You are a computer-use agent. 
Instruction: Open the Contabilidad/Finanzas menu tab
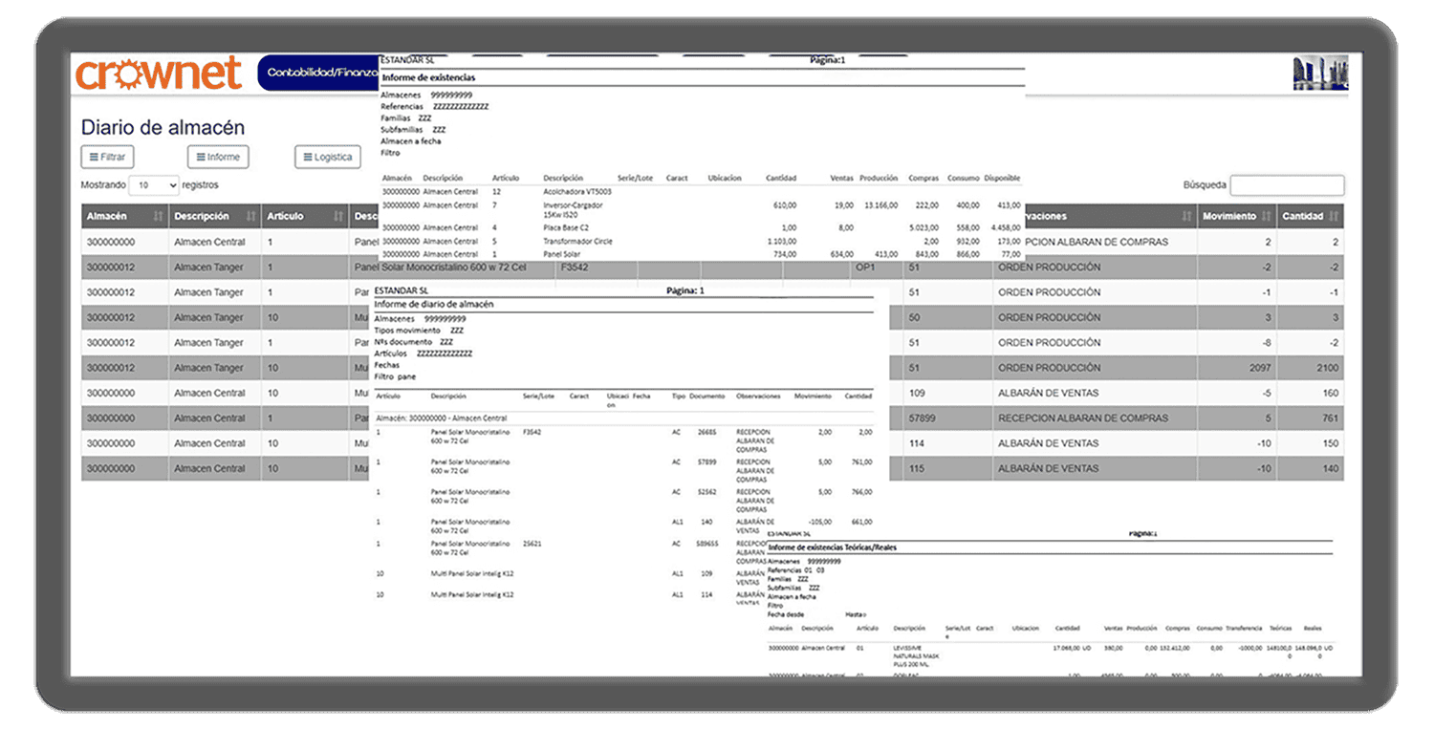pyautogui.click(x=318, y=73)
